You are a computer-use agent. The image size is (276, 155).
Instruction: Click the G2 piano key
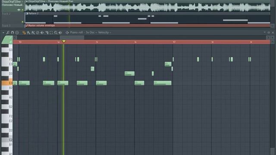(x=7, y=107)
